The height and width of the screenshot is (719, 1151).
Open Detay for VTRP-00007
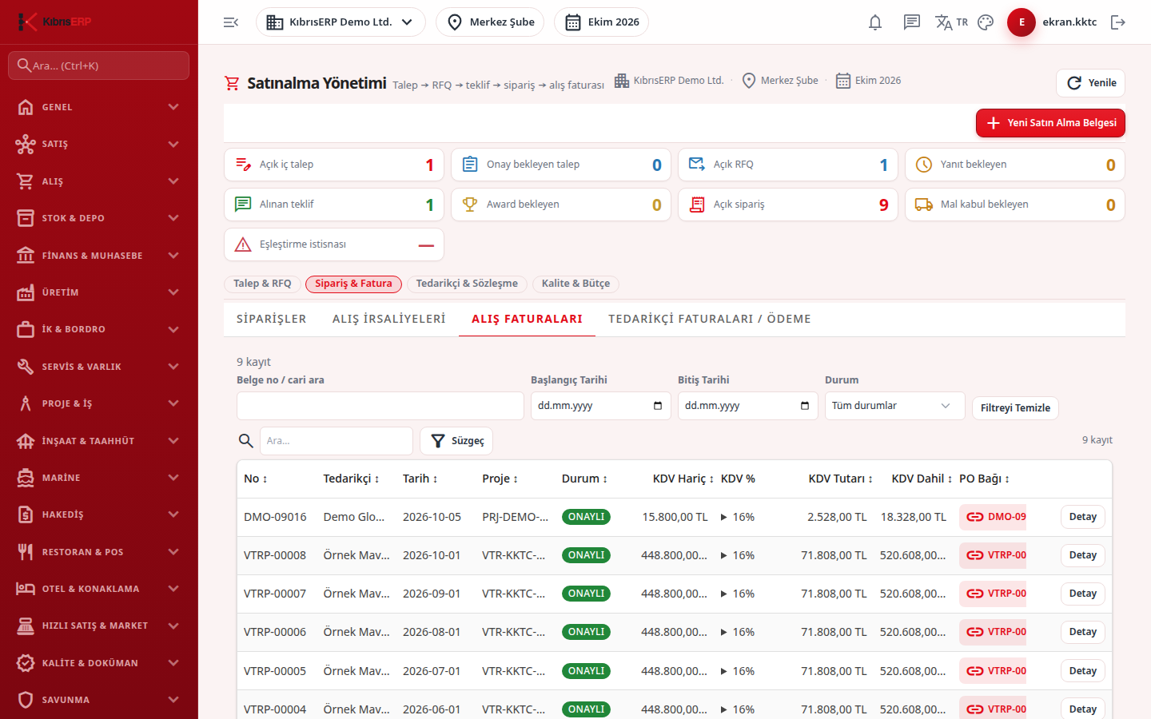1083,594
